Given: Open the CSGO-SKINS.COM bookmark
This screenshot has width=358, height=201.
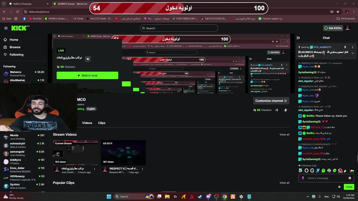Looking at the screenshot, I should 185,19.
